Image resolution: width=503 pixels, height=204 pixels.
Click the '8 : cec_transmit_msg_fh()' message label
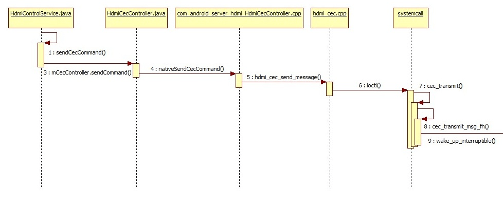point(456,127)
